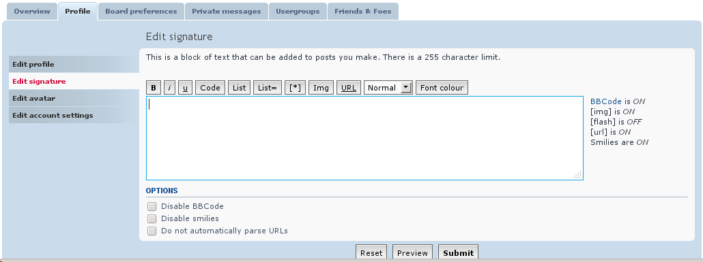Click the '[url] is ON' status text
Image resolution: width=703 pixels, height=262 pixels.
(611, 132)
